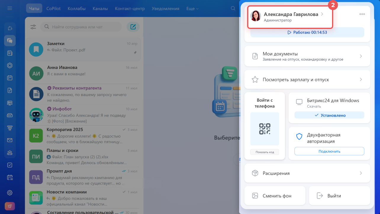Click the new chat compose icon
This screenshot has height=214, width=380.
[133, 27]
